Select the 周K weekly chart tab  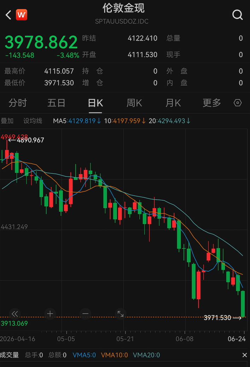[x=134, y=103]
